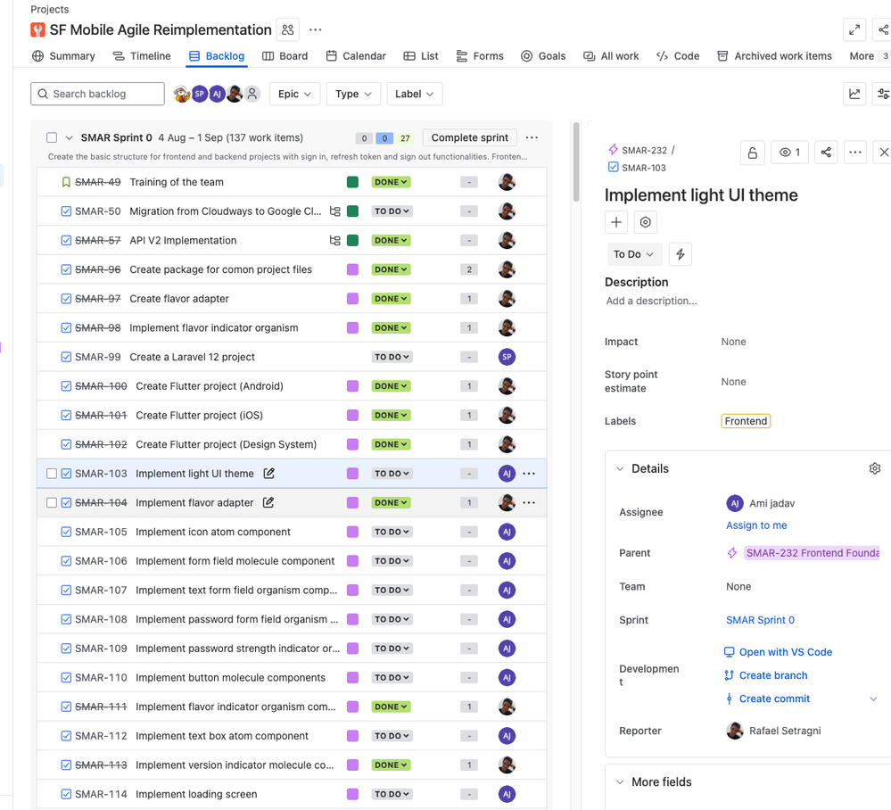Open team members icon beside project title
This screenshot has height=810, width=891.
click(287, 29)
